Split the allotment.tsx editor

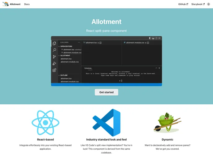(x=101, y=43)
